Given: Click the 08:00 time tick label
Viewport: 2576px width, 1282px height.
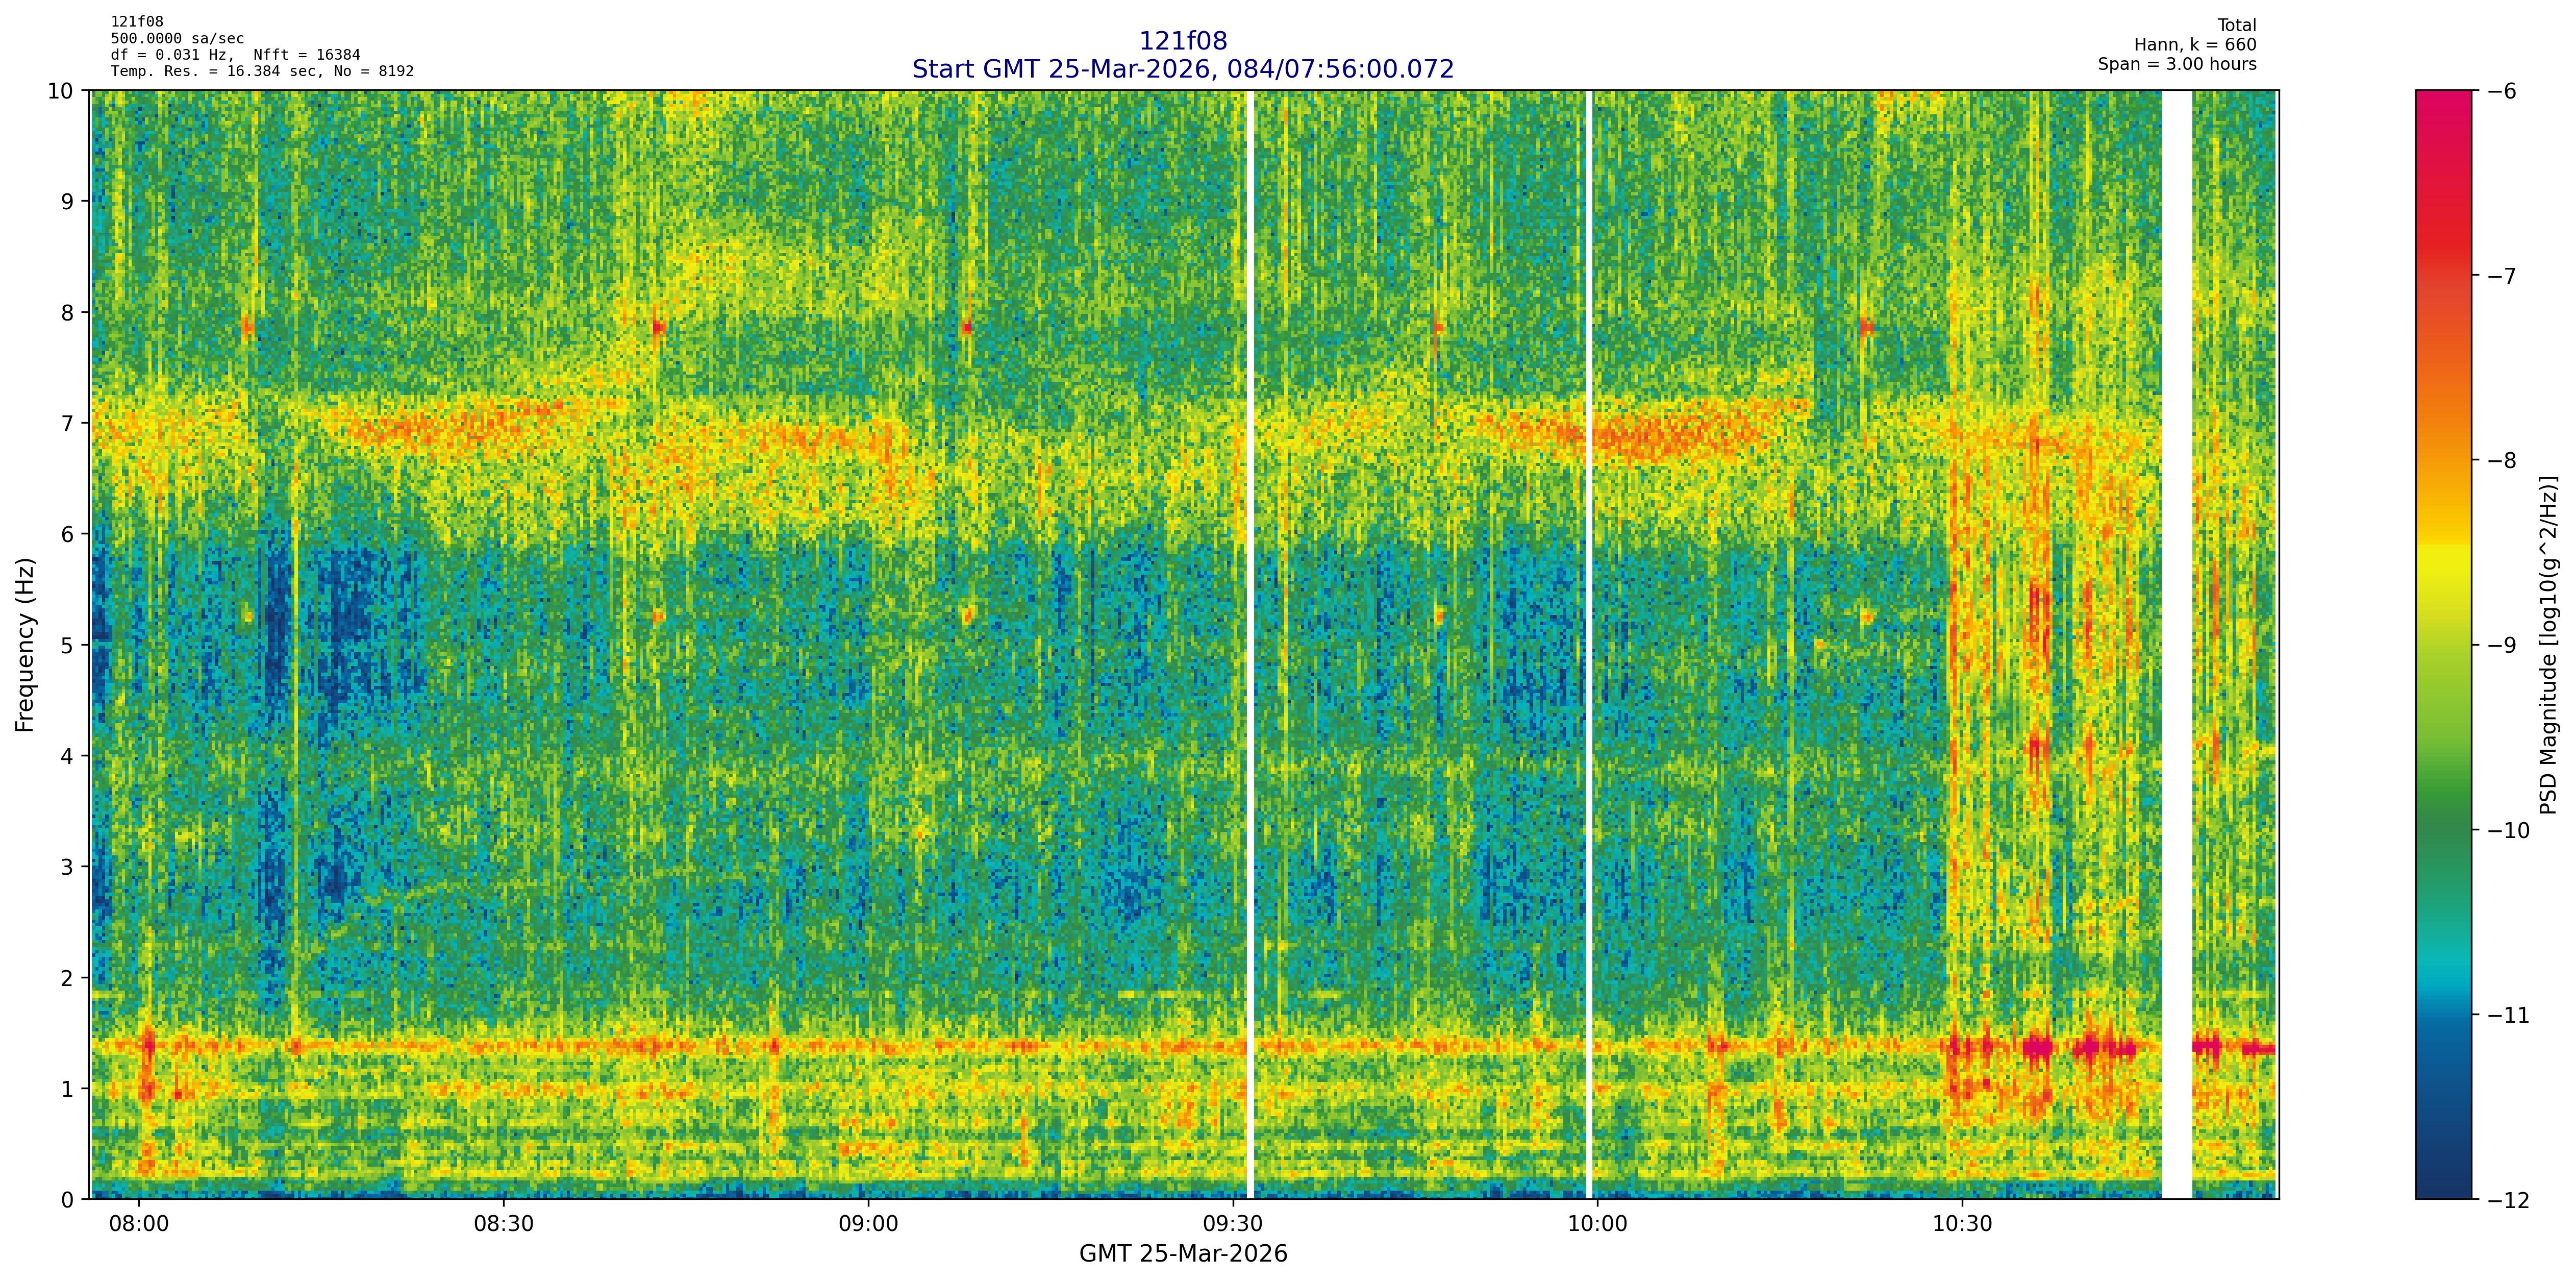Looking at the screenshot, I should tap(139, 1224).
